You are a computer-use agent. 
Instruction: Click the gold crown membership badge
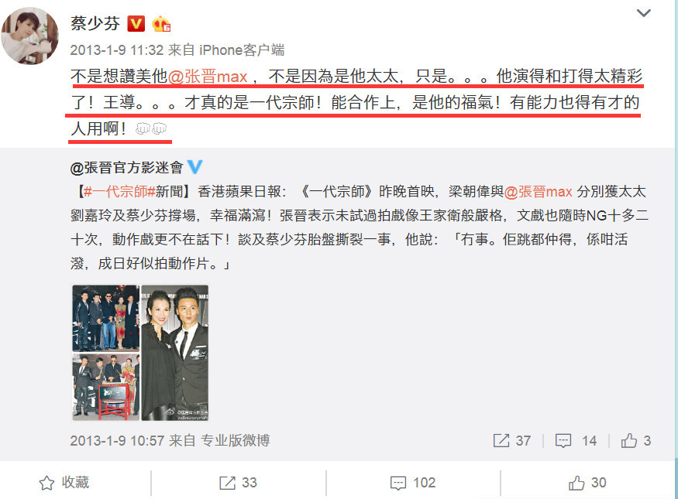pyautogui.click(x=161, y=24)
